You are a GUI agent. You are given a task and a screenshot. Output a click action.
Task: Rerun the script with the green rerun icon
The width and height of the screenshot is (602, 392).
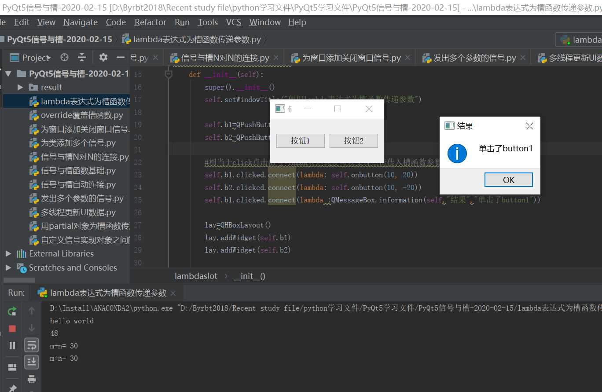coord(12,311)
